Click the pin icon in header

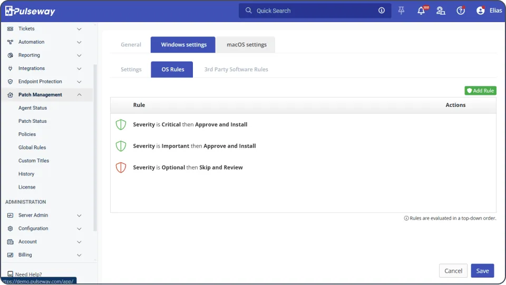click(x=401, y=11)
